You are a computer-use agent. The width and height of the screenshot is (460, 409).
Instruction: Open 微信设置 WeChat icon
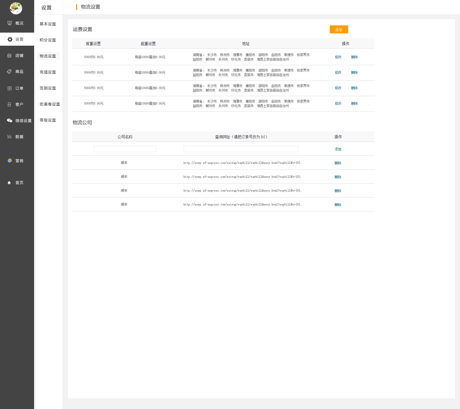10,121
